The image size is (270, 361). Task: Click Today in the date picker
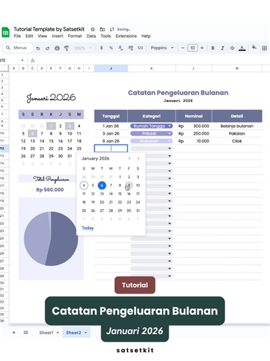pyautogui.click(x=88, y=228)
